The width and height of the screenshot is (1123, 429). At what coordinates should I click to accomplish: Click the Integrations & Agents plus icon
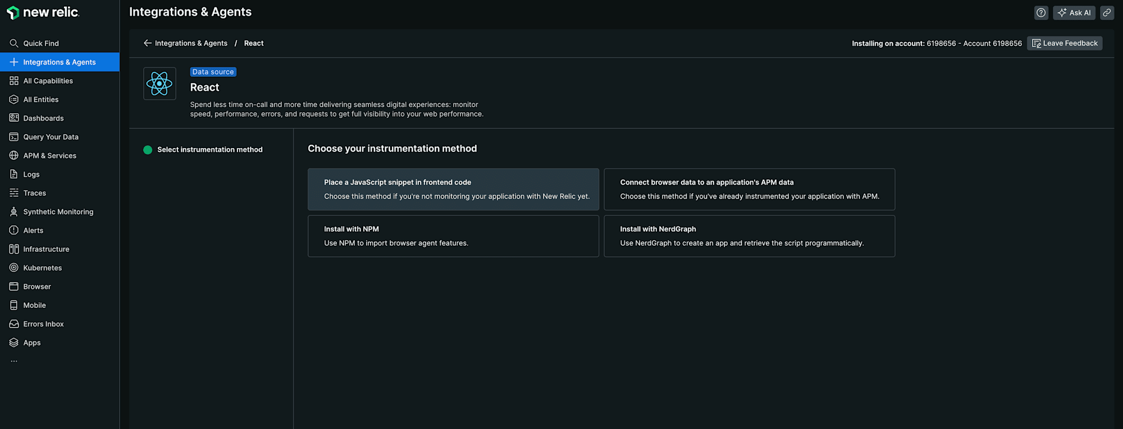(x=14, y=62)
